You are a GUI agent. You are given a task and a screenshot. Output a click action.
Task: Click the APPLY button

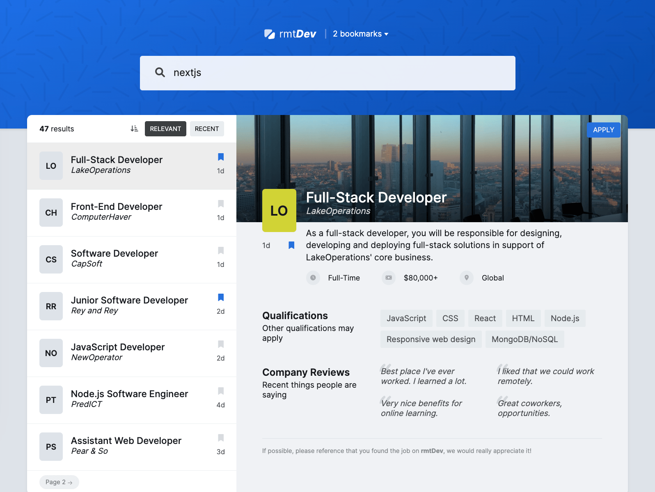603,130
